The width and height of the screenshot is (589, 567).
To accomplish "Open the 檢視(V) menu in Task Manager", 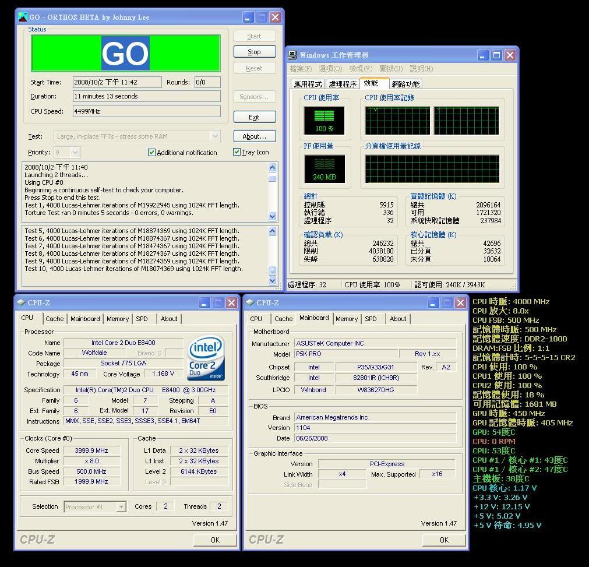I will tap(361, 69).
